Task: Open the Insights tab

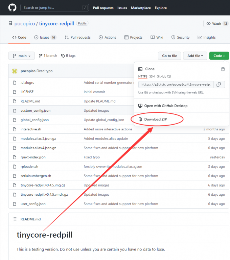Action: pyautogui.click(x=207, y=38)
